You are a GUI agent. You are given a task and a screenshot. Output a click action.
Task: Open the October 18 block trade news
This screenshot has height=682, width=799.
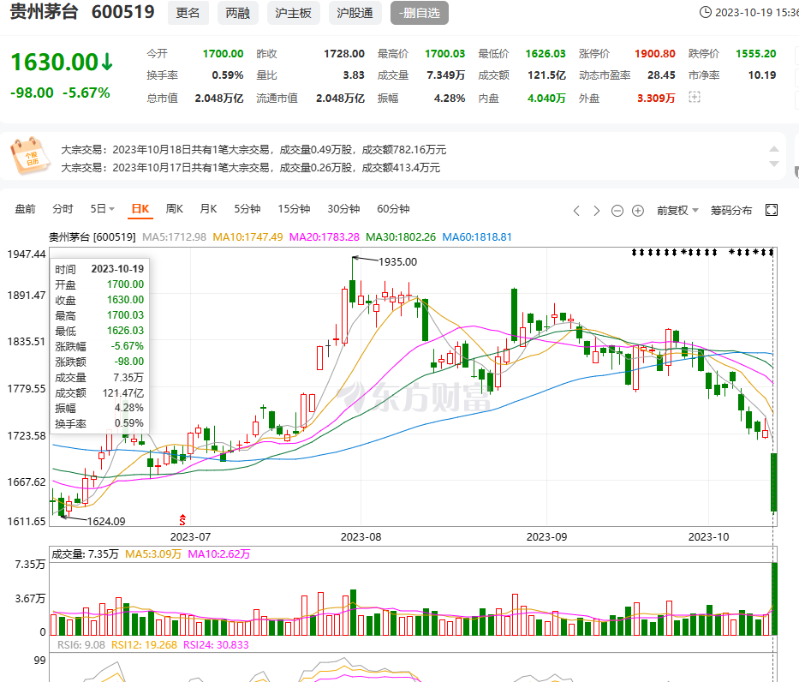pyautogui.click(x=253, y=150)
